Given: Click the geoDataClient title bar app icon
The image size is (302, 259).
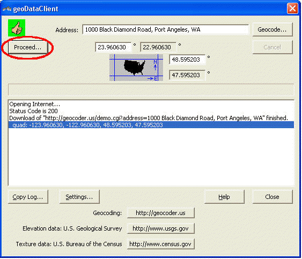Looking at the screenshot, I should coord(6,9).
